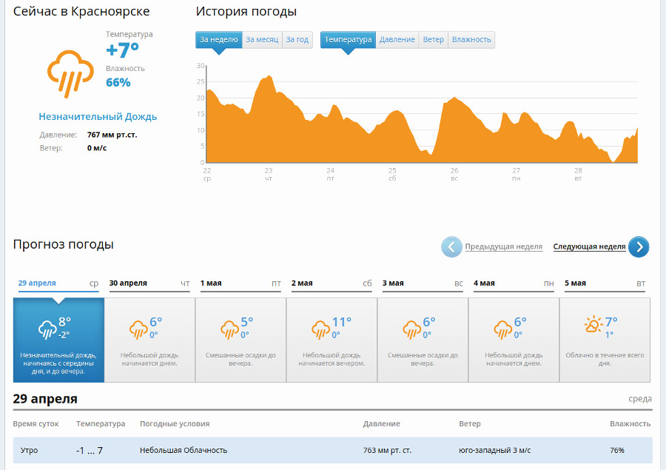Viewport: 666px width, 470px height.
Task: Open the 3 мая day tab
Action: (x=422, y=283)
